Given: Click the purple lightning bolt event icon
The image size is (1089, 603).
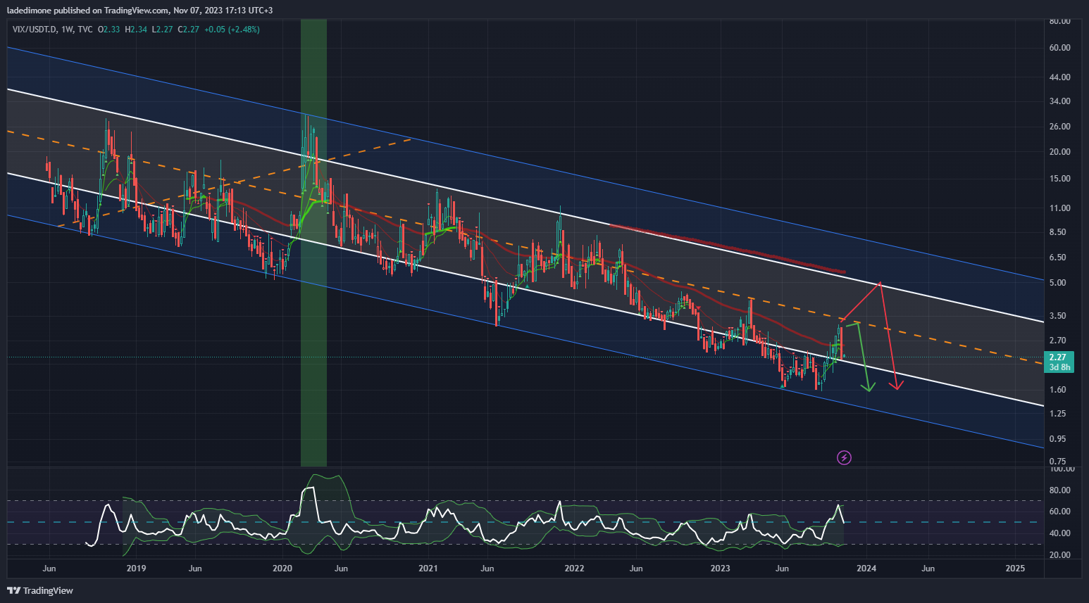Looking at the screenshot, I should pos(844,458).
